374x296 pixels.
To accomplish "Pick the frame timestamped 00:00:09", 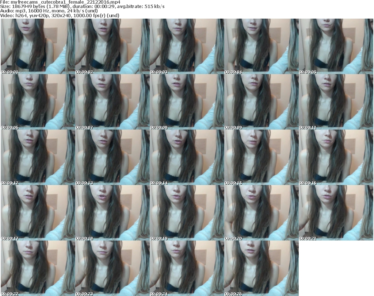I will click(x=261, y=102).
